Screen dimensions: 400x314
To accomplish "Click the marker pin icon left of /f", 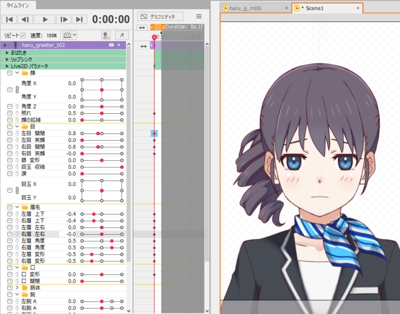I will (105, 35).
